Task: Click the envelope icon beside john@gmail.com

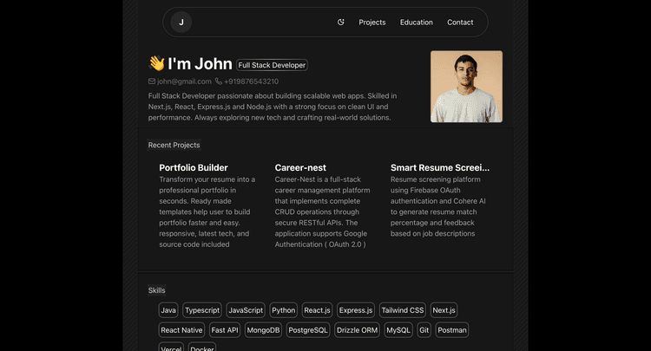Action: pyautogui.click(x=153, y=81)
